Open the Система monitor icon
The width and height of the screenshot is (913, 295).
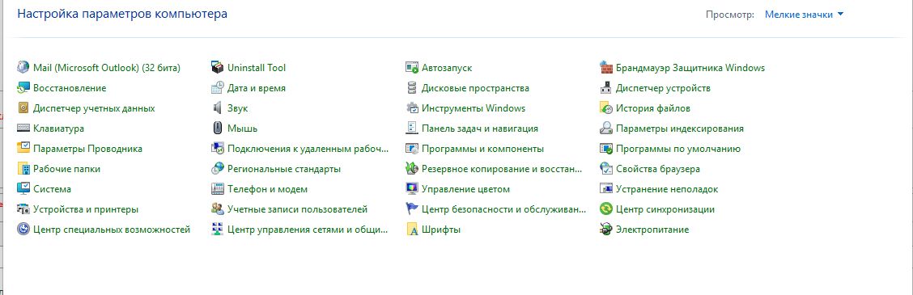tap(23, 189)
